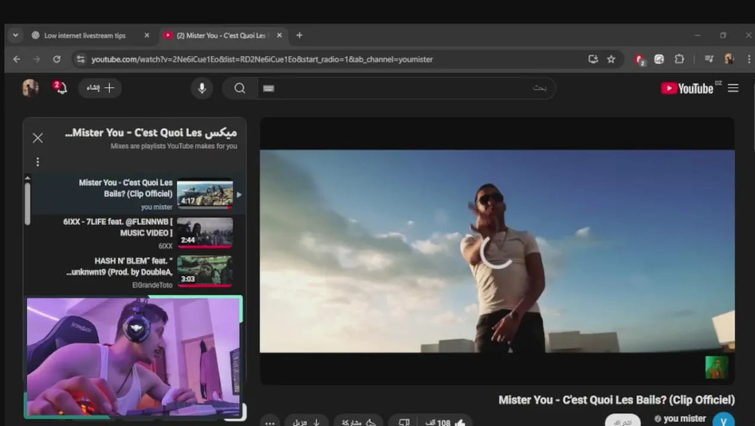
Task: Focus the YouTube search input field
Action: coord(407,88)
